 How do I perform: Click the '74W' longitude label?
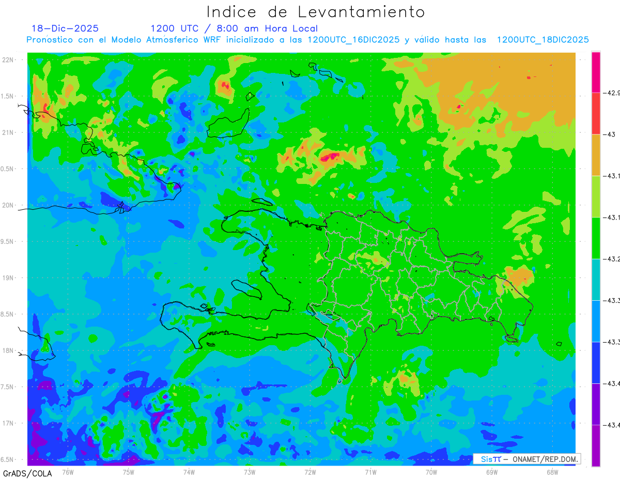(189, 472)
